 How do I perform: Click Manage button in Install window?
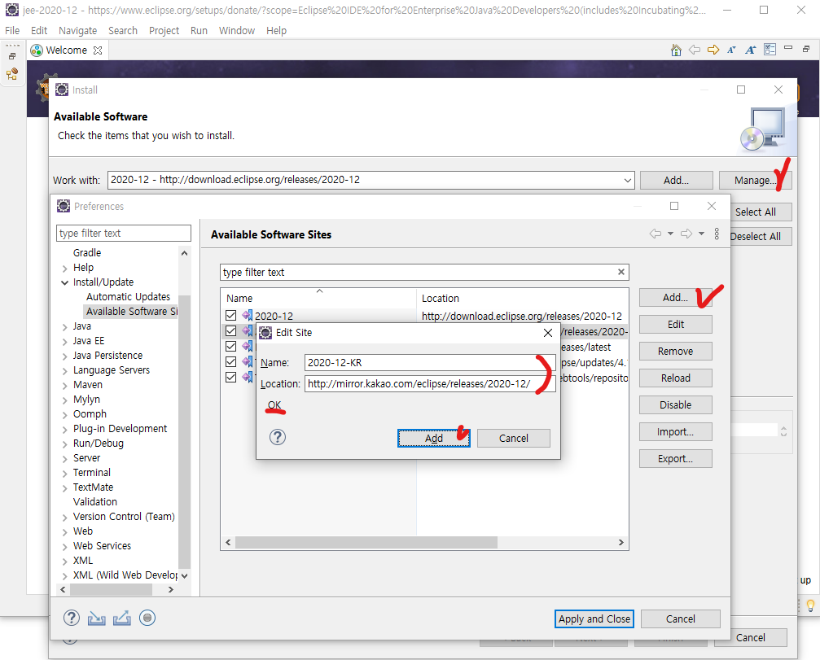[x=755, y=181]
